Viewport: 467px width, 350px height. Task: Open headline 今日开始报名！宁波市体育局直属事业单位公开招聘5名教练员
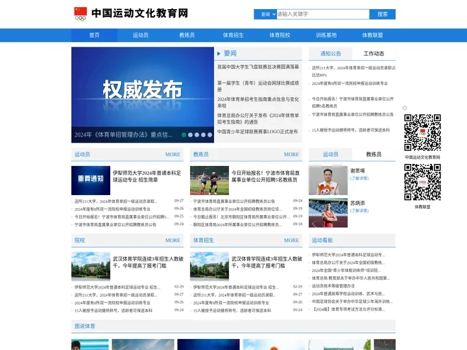pyautogui.click(x=266, y=176)
